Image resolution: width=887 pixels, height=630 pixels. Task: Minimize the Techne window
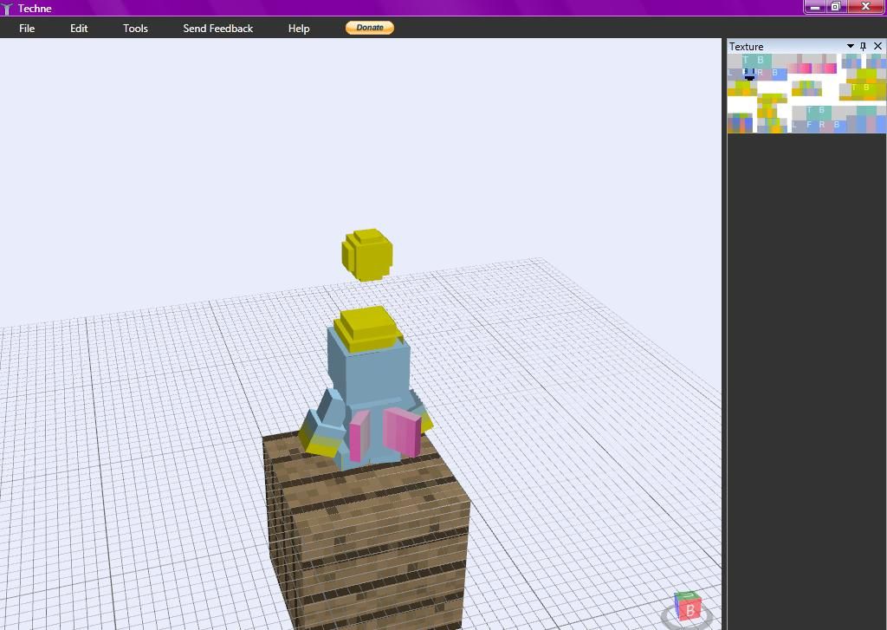(x=815, y=7)
